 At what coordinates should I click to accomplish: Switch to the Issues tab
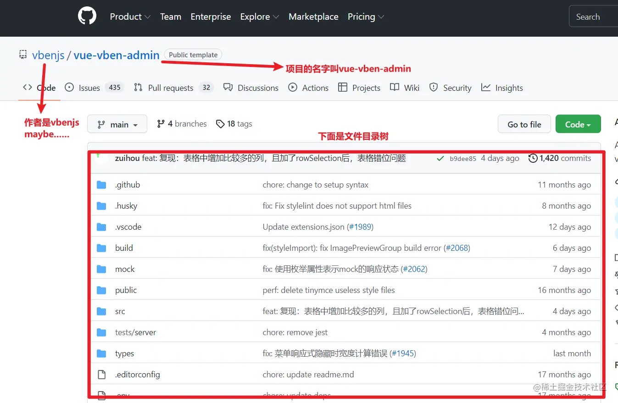(94, 88)
